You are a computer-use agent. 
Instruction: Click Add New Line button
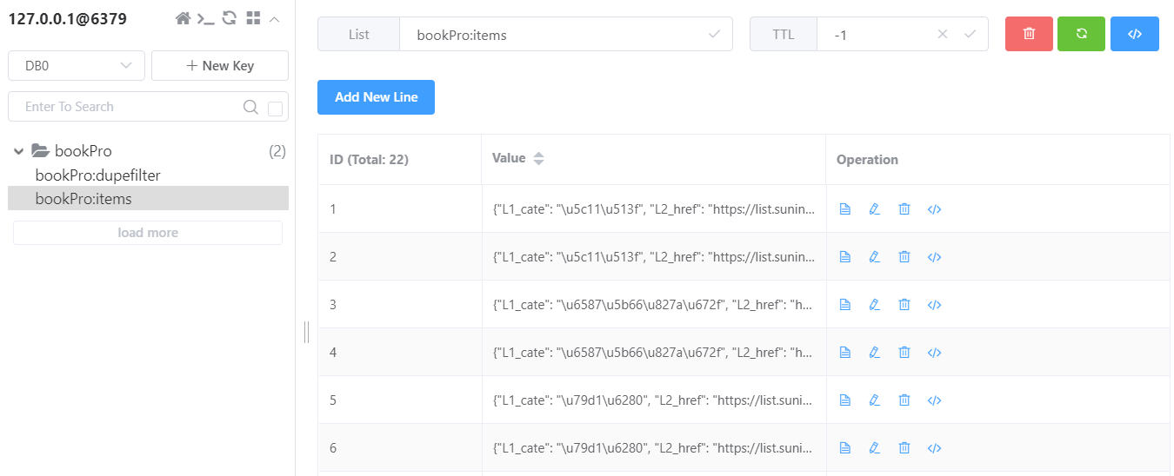point(376,97)
